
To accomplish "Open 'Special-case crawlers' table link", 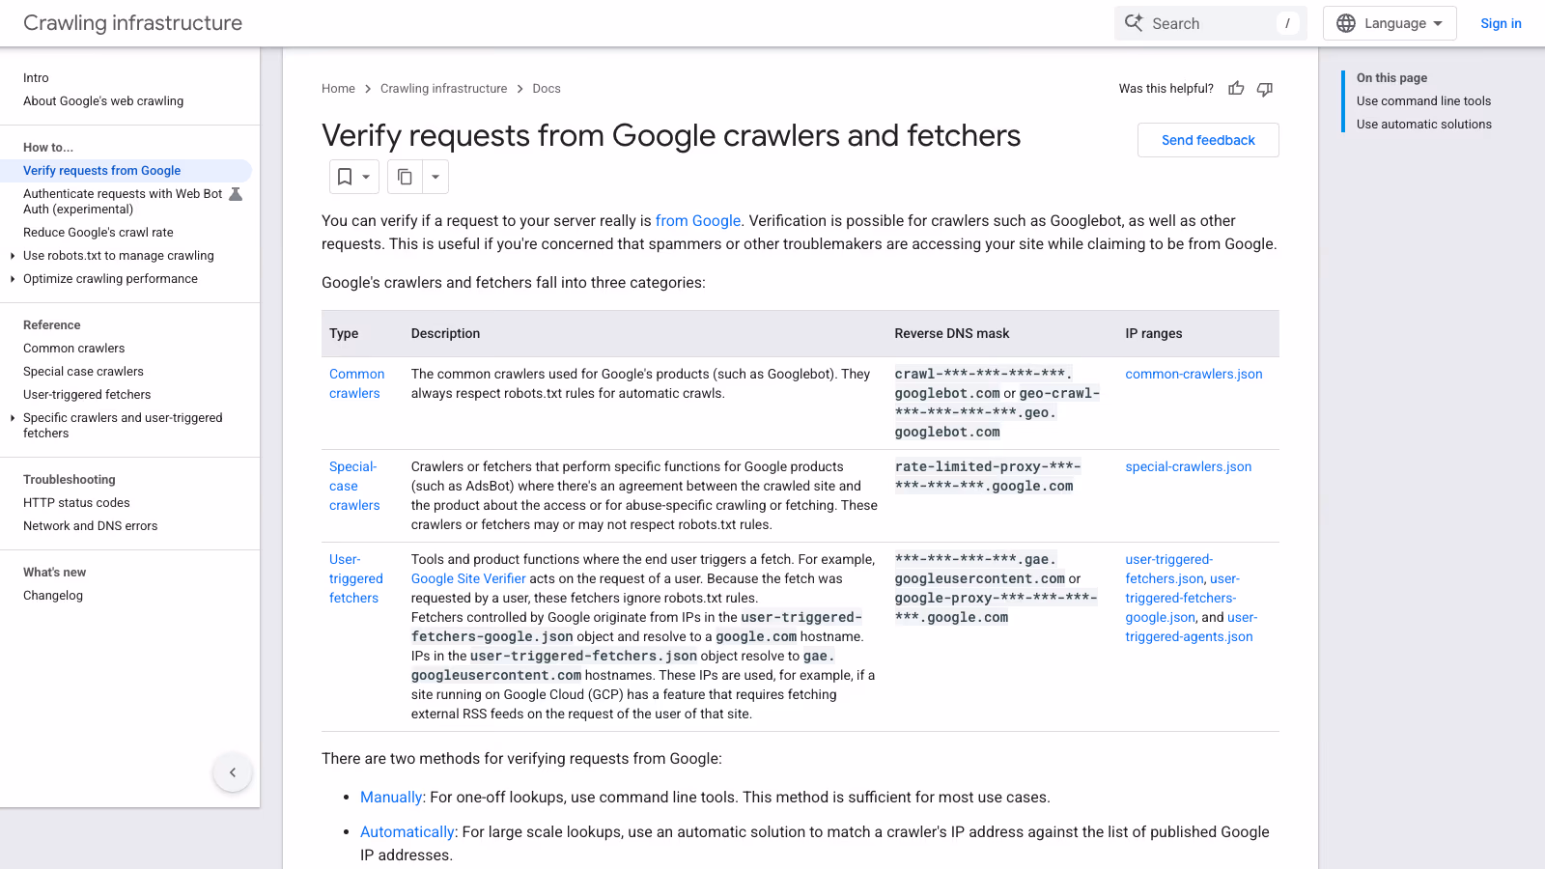I will 354,486.
